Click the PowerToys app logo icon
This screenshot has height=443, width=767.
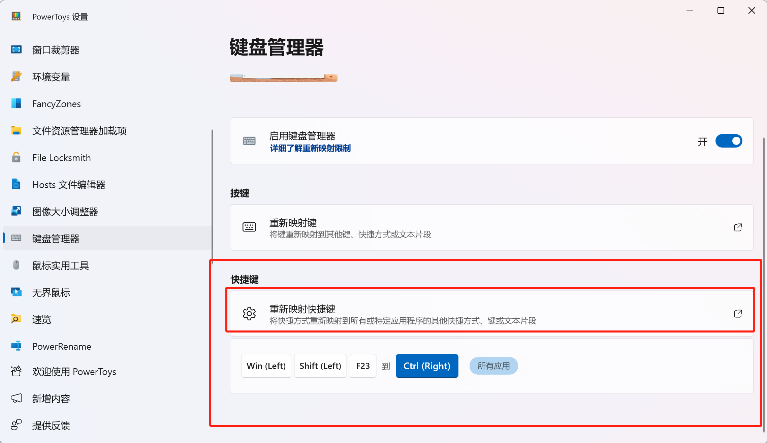click(16, 16)
